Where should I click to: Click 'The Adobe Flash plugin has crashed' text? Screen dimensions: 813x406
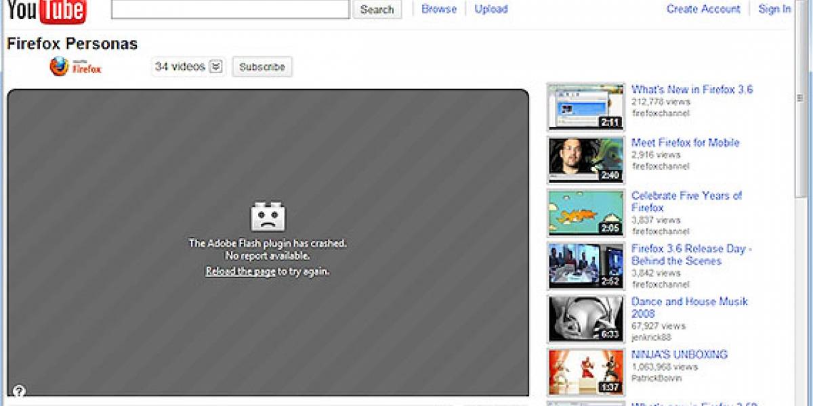click(x=268, y=244)
